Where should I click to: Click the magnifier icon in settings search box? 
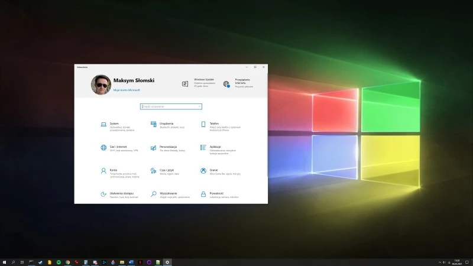tap(199, 106)
